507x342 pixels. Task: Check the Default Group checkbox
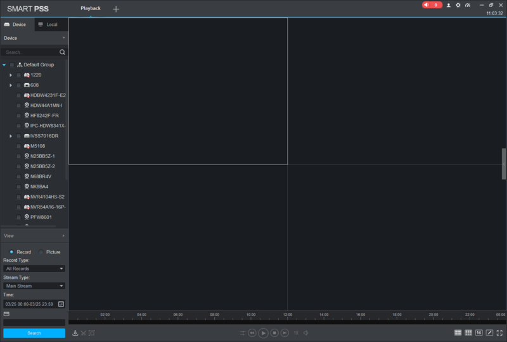[12, 65]
